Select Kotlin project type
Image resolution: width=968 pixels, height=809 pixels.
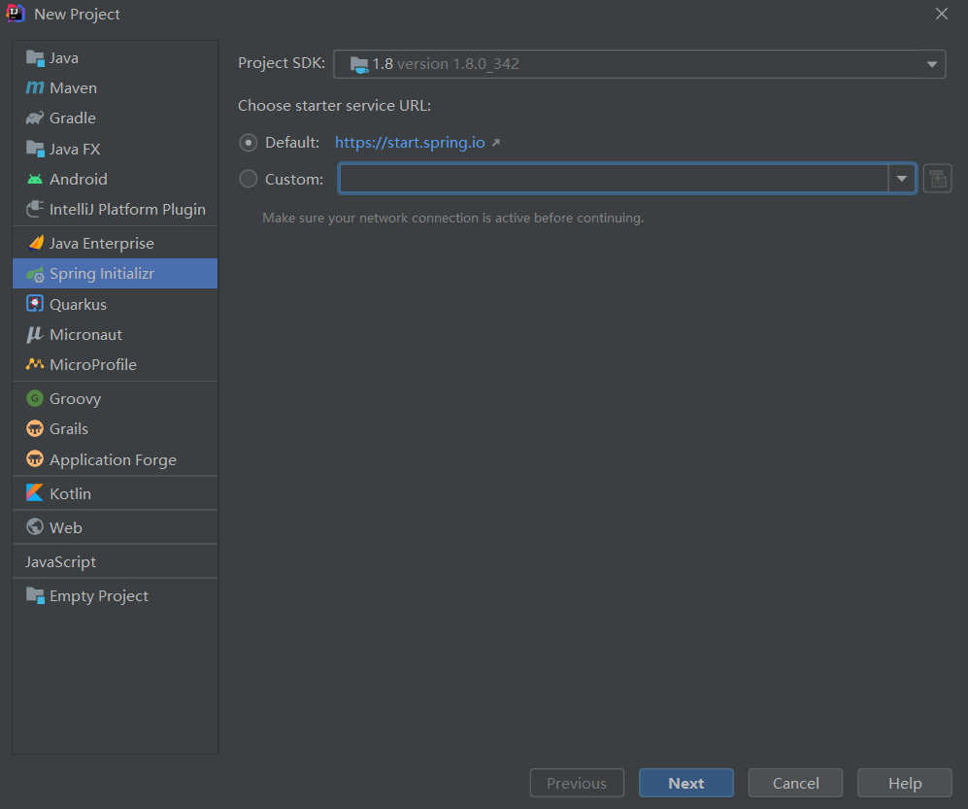(115, 493)
